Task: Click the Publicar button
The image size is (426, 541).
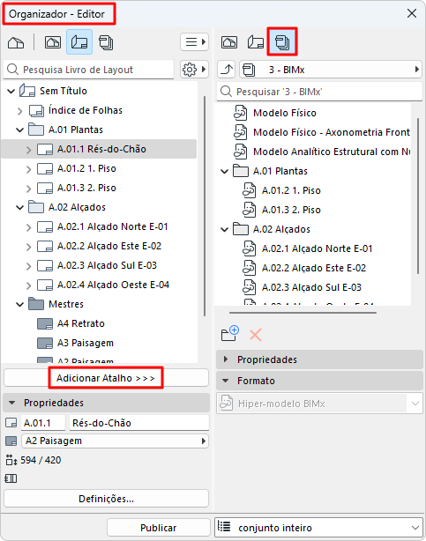Action: pyautogui.click(x=158, y=528)
